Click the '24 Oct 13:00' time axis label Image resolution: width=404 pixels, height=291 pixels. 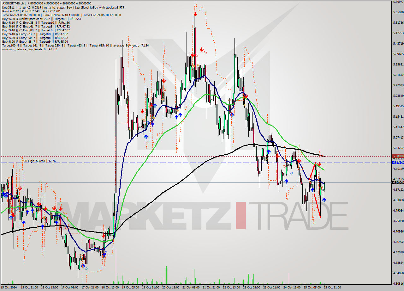click(x=292, y=288)
